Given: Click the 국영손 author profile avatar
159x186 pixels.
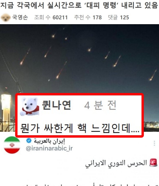Looking at the screenshot, I should 6,18.
